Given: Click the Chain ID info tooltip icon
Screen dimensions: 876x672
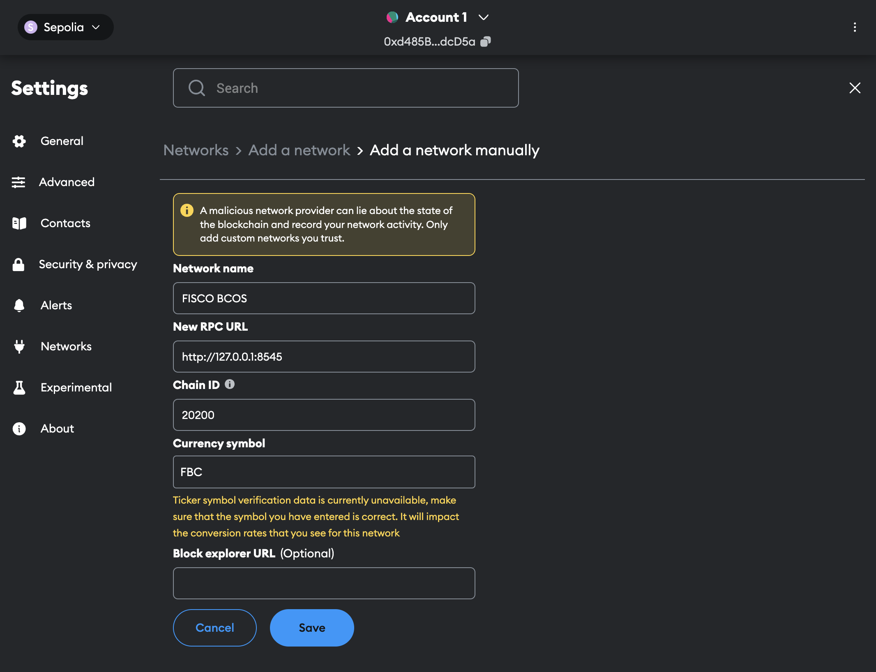Looking at the screenshot, I should click(x=230, y=384).
